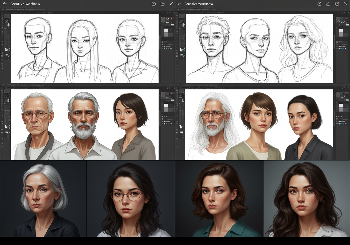
Task: Click rounded-square icon beside right window's close button
Action: (337, 4)
